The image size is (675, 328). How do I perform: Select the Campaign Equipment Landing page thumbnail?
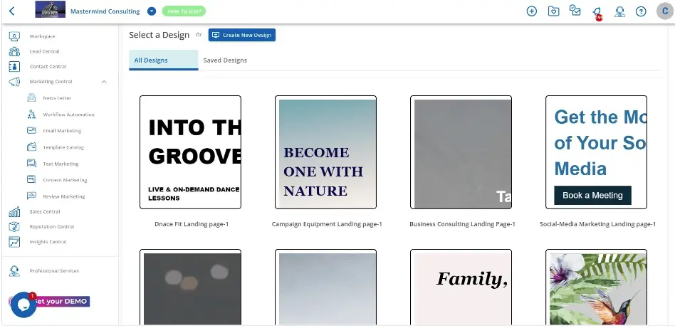325,152
